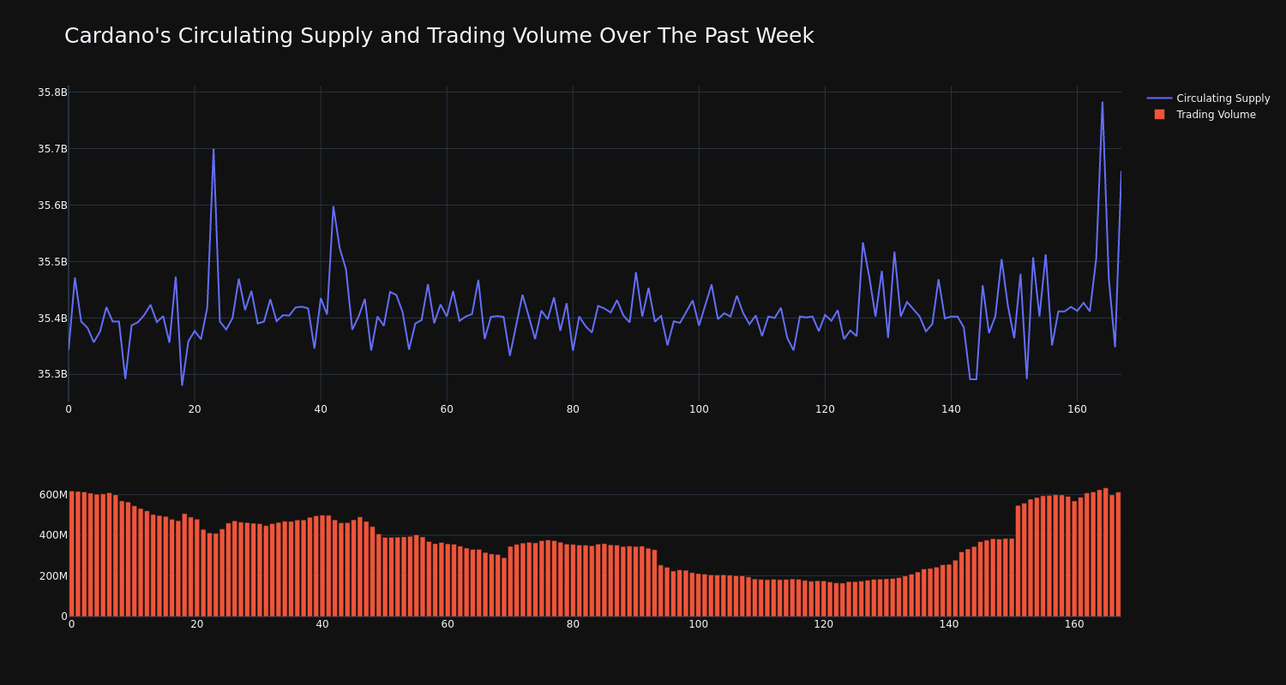Click x-axis tick 100 on supply chart
The height and width of the screenshot is (685, 1286).
(699, 409)
